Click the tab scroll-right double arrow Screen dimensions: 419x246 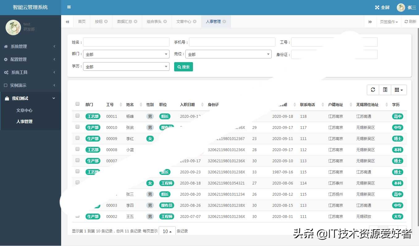click(x=370, y=22)
